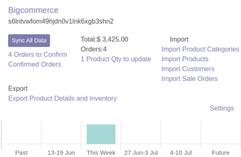Select Import Product Categories
The width and height of the screenshot is (241, 157).
click(200, 49)
